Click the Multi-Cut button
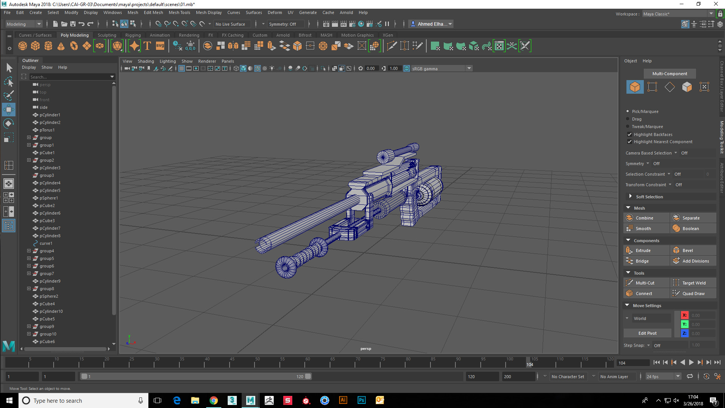Image resolution: width=725 pixels, height=408 pixels. (x=646, y=283)
